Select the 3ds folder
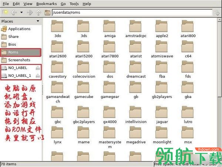The height and width of the screenshot is (167, 222). (x=84, y=29)
